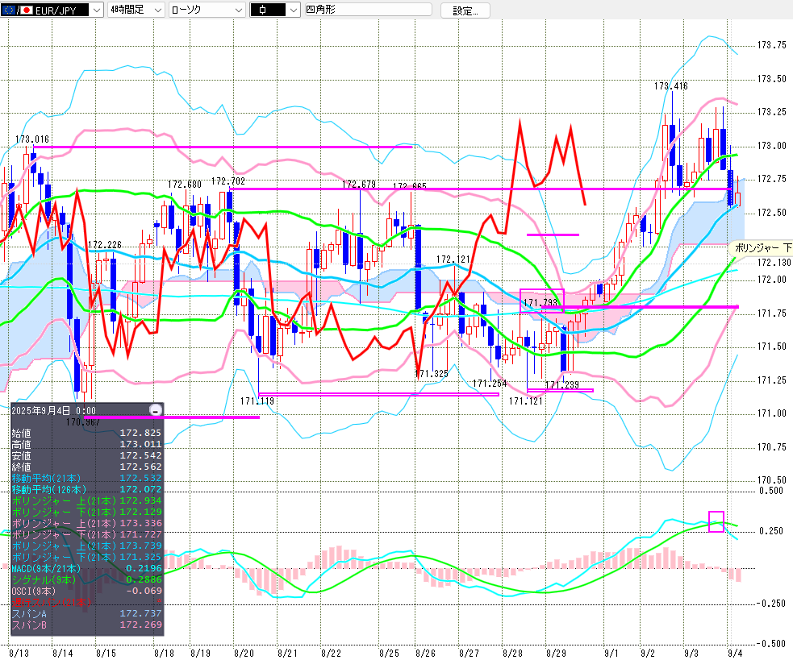Click the 173.416 high price label
793x660 pixels.
pos(670,86)
